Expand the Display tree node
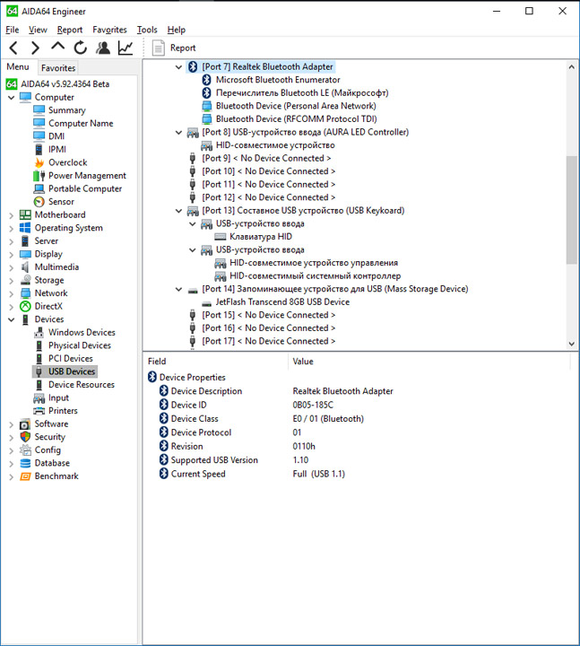The image size is (580, 646). click(11, 255)
